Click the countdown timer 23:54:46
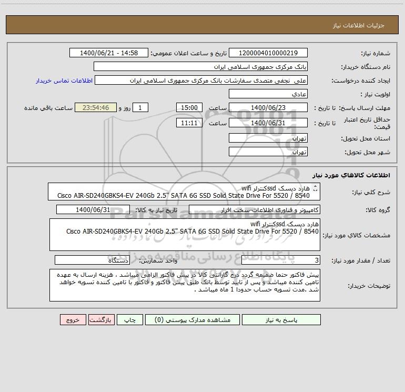The height and width of the screenshot is (392, 405). click(x=96, y=107)
